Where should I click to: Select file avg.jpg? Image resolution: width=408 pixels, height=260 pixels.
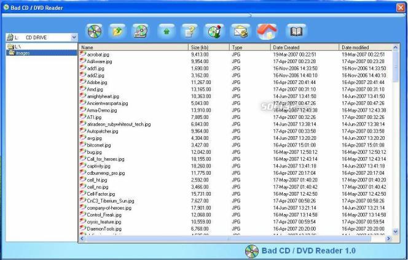tap(94, 139)
